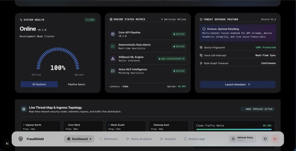This screenshot has width=296, height=151.
Task: Click the Simulator tab's scan icon
Action: pyautogui.click(x=101, y=139)
